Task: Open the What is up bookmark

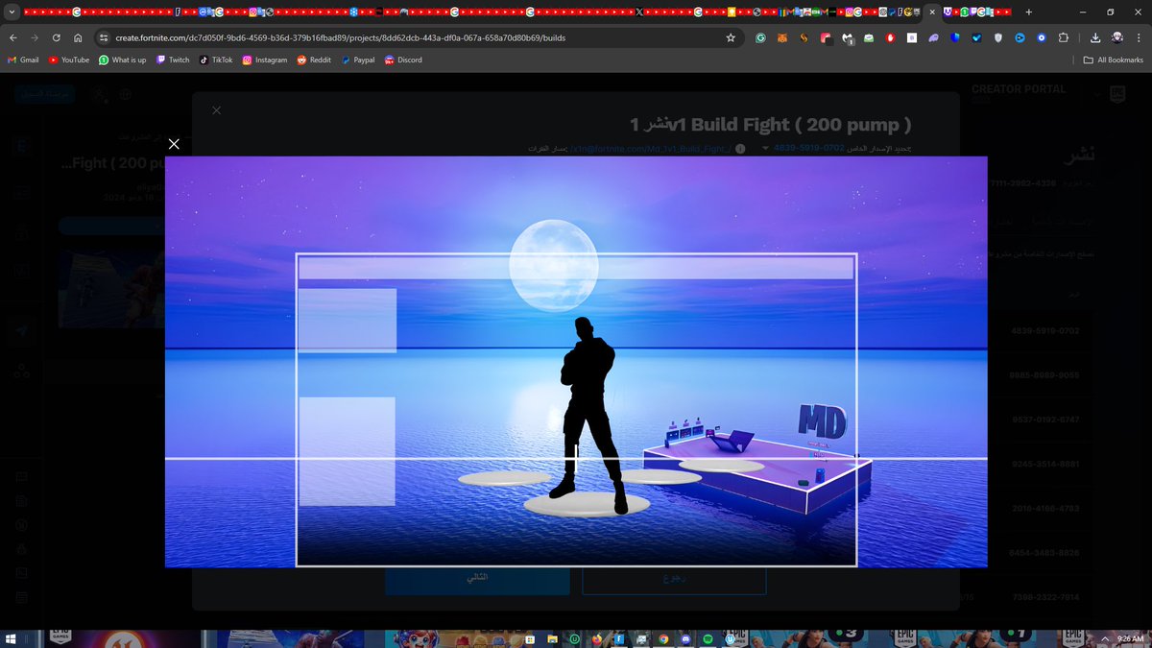Action: [x=123, y=60]
